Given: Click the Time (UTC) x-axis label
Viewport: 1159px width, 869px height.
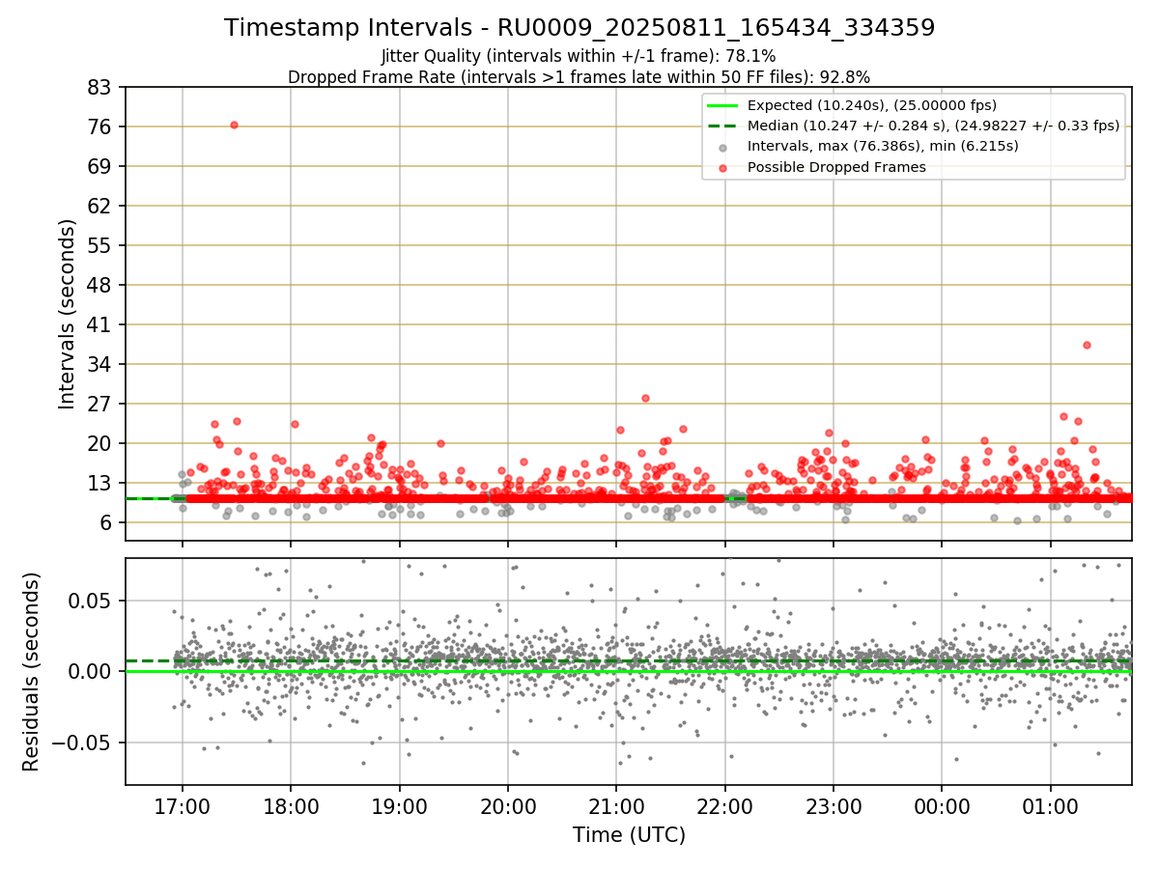Looking at the screenshot, I should [629, 835].
